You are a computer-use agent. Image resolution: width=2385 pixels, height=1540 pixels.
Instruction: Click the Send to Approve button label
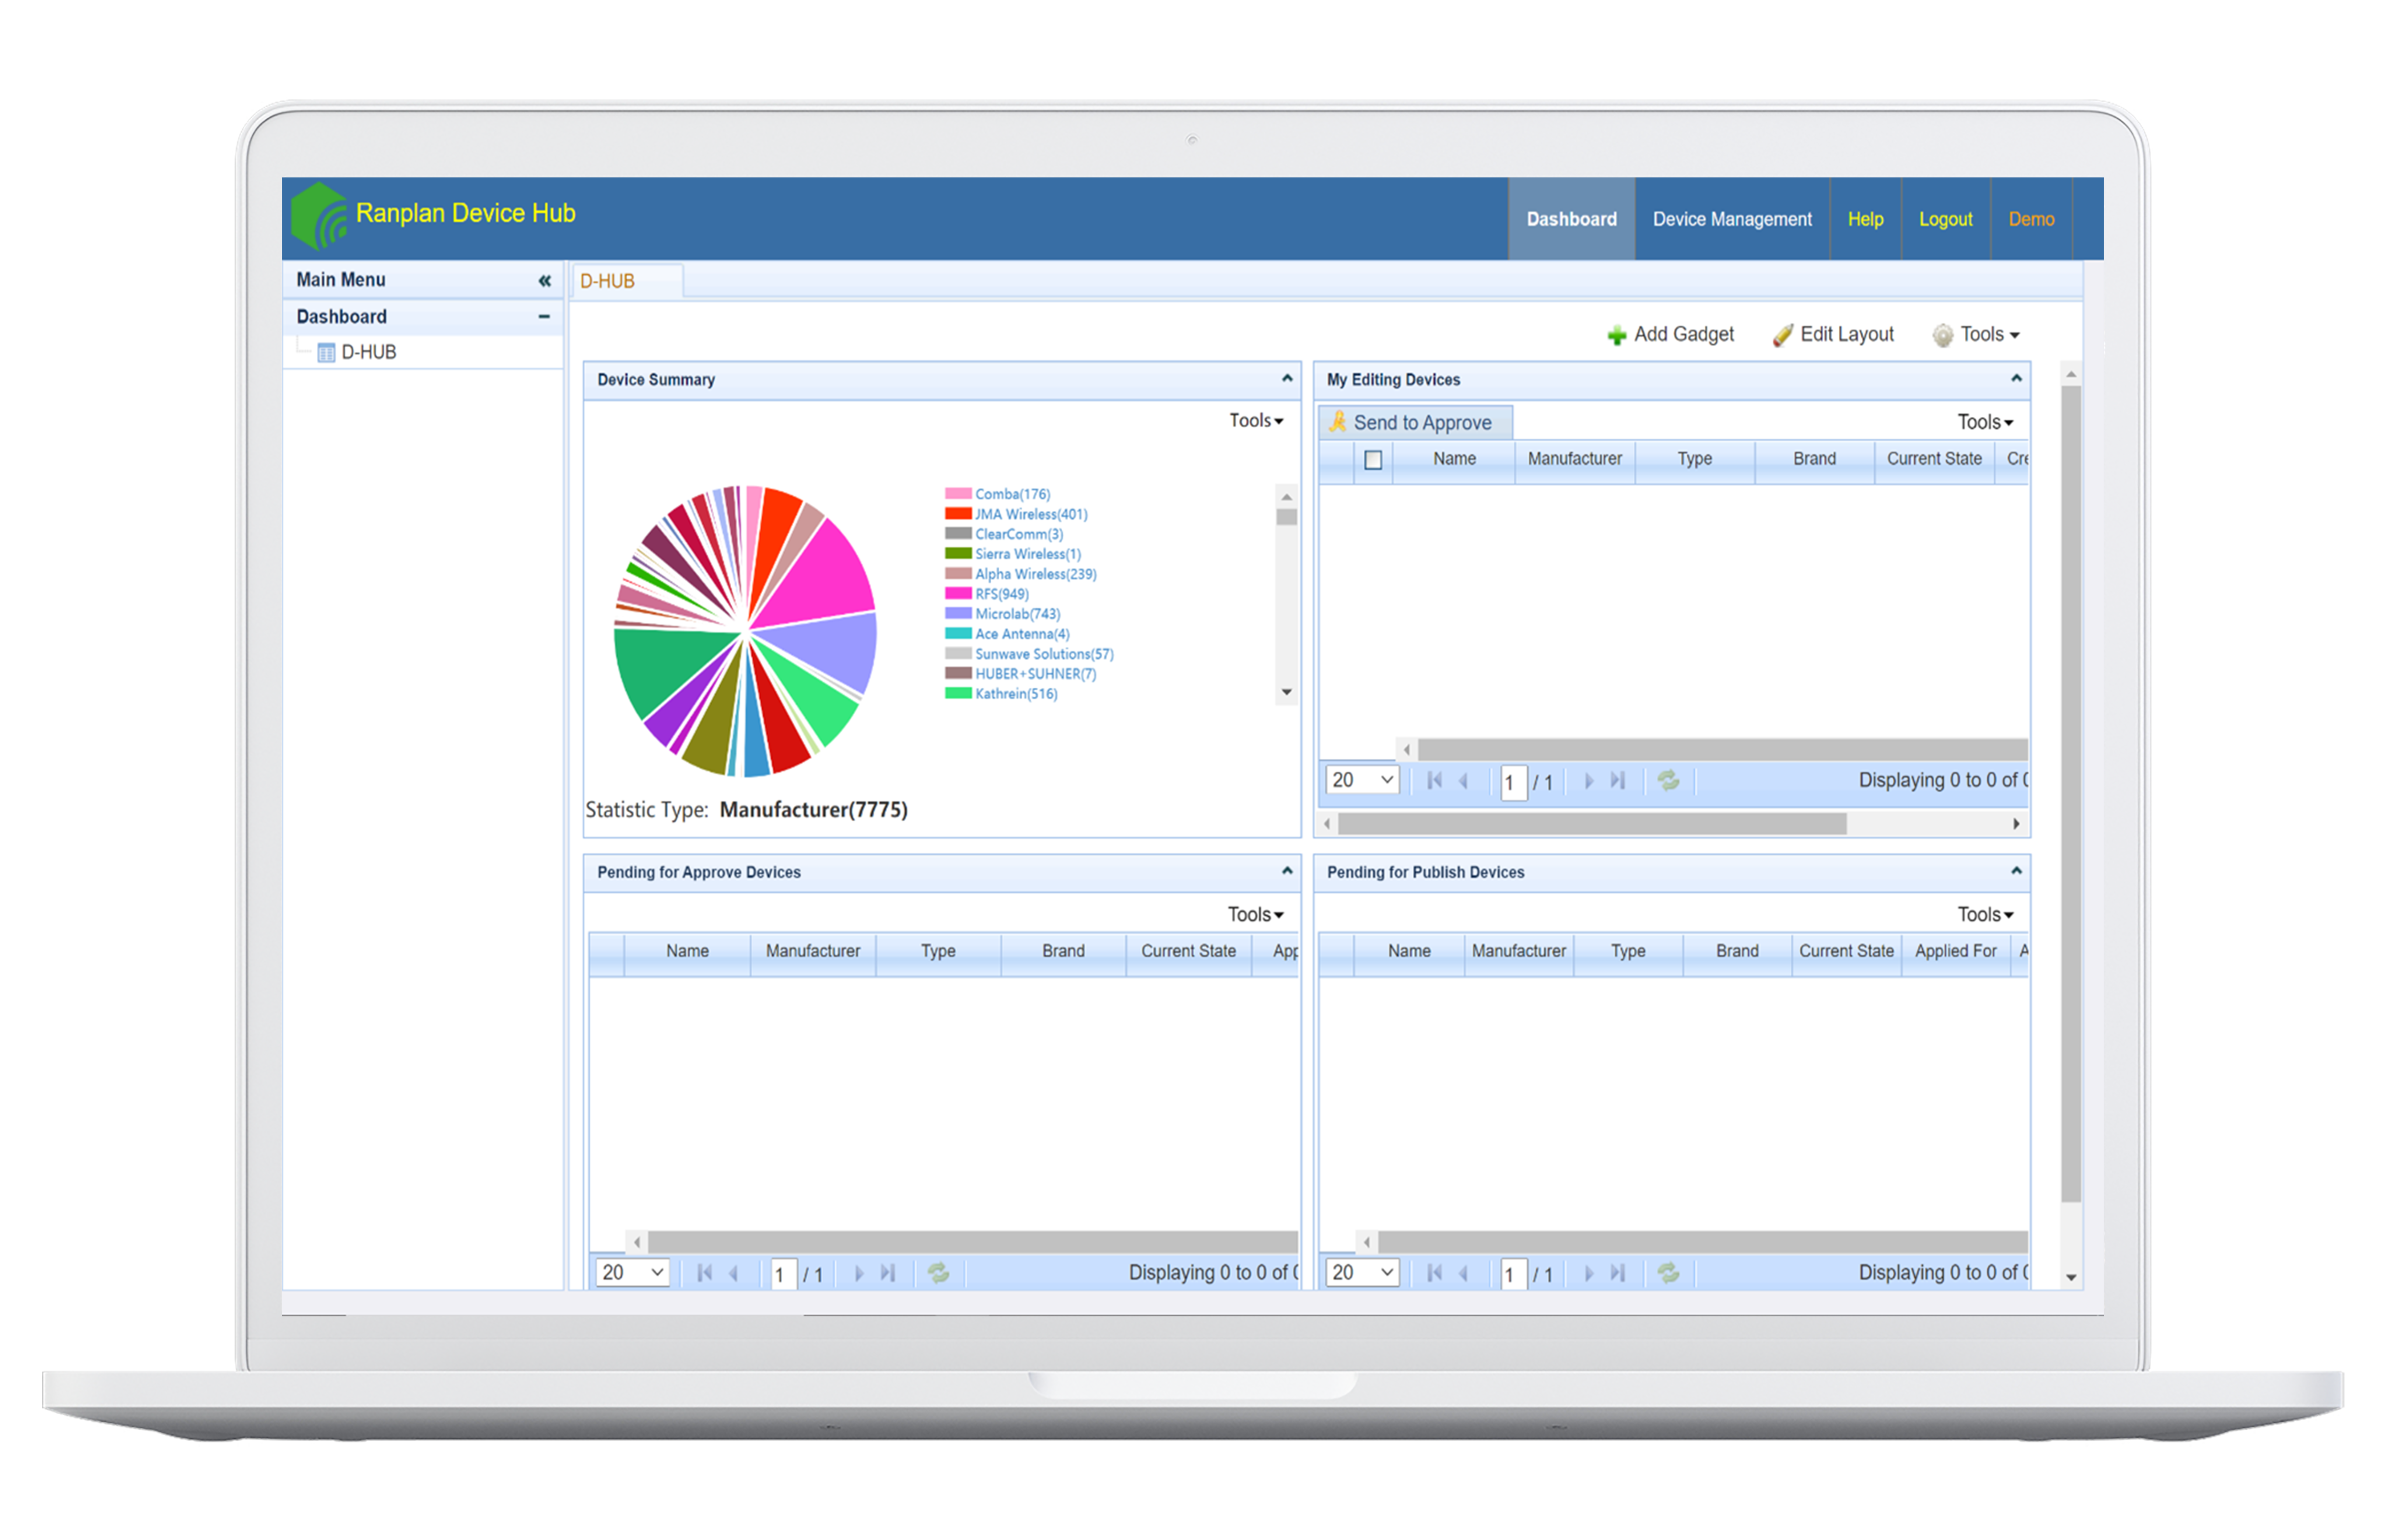pos(1422,423)
